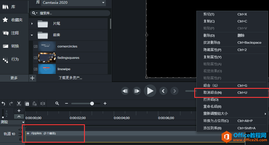Choose 取消组合(N) from context menu
Image resolution: width=269 pixels, height=145 pixels.
(x=212, y=93)
